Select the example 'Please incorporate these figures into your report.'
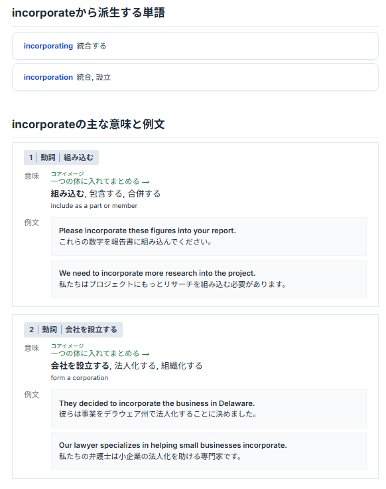 147,231
